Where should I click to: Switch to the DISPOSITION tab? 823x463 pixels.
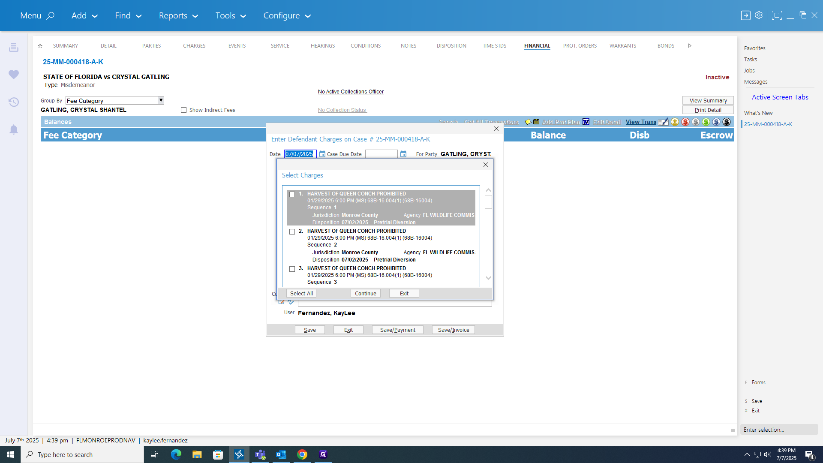pyautogui.click(x=451, y=46)
